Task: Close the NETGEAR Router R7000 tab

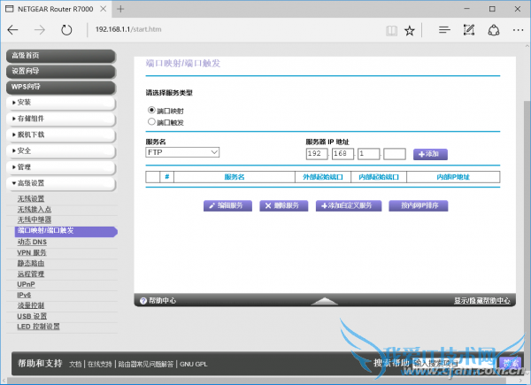Action: click(104, 9)
